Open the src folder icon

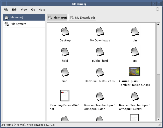pos(135,52)
